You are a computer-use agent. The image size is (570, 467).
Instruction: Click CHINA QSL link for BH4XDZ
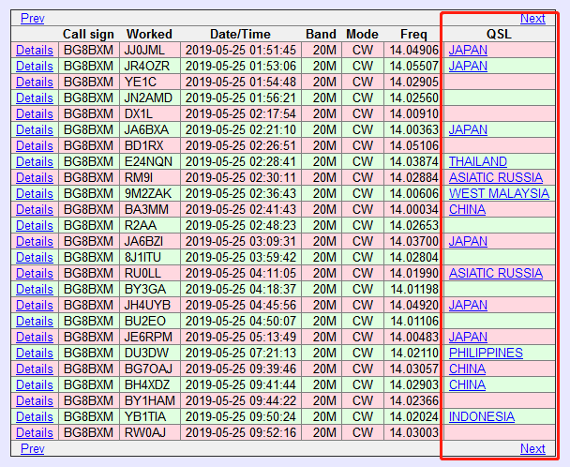pos(467,384)
